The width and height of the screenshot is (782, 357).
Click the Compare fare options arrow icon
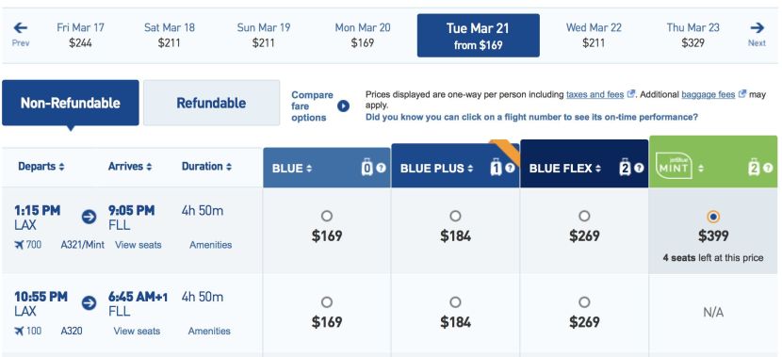coord(343,106)
